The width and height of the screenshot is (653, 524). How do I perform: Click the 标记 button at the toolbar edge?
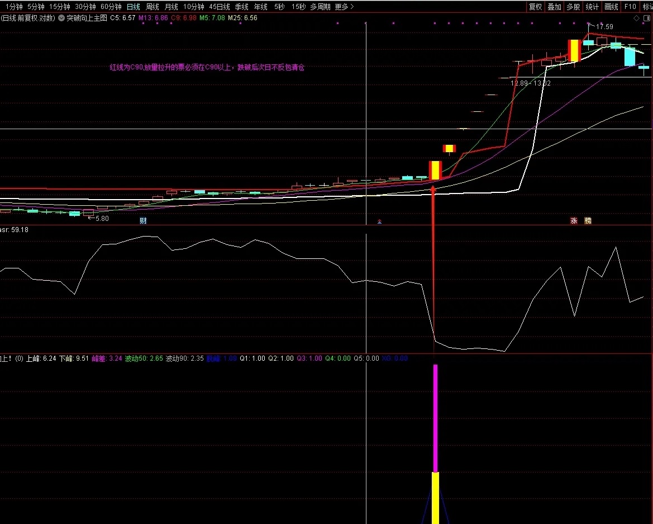(647, 7)
